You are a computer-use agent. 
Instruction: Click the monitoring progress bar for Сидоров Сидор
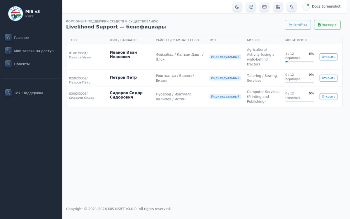(300, 101)
